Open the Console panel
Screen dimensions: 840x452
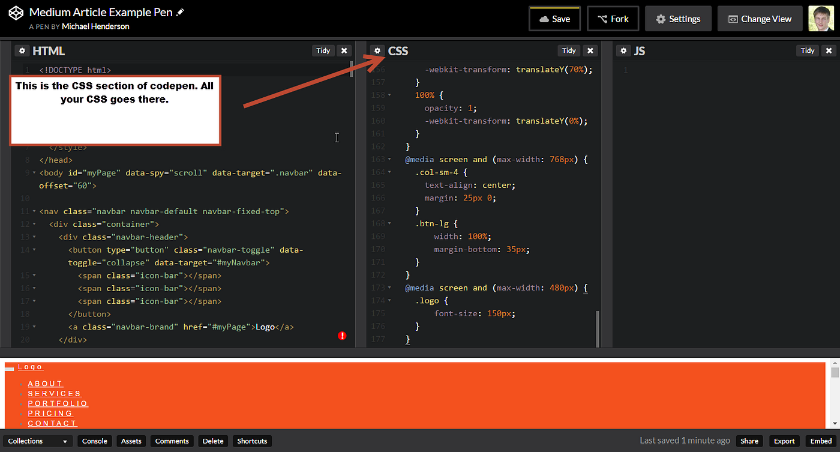(95, 441)
